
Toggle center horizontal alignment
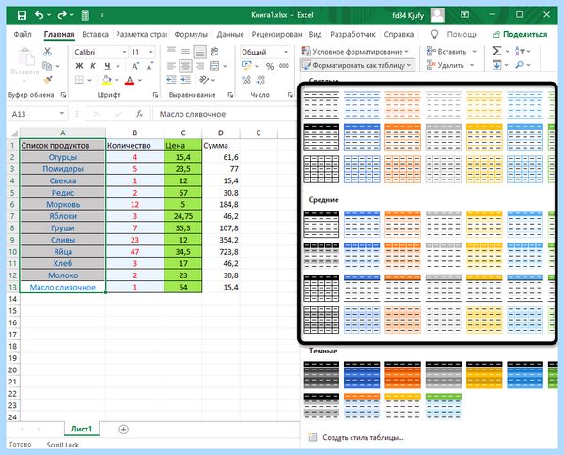[185, 66]
